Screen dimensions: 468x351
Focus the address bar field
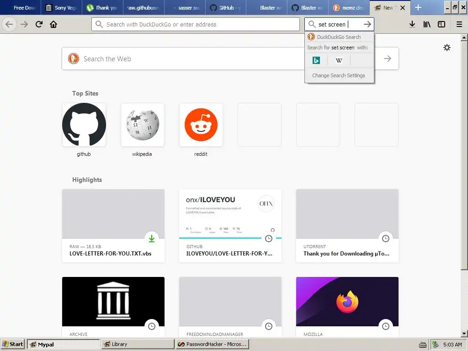pos(196,24)
